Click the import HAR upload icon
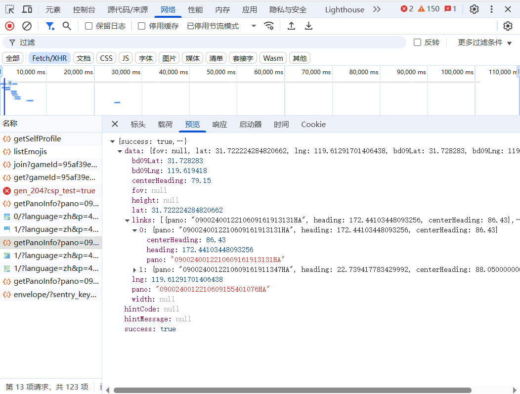The width and height of the screenshot is (520, 394). [292, 26]
